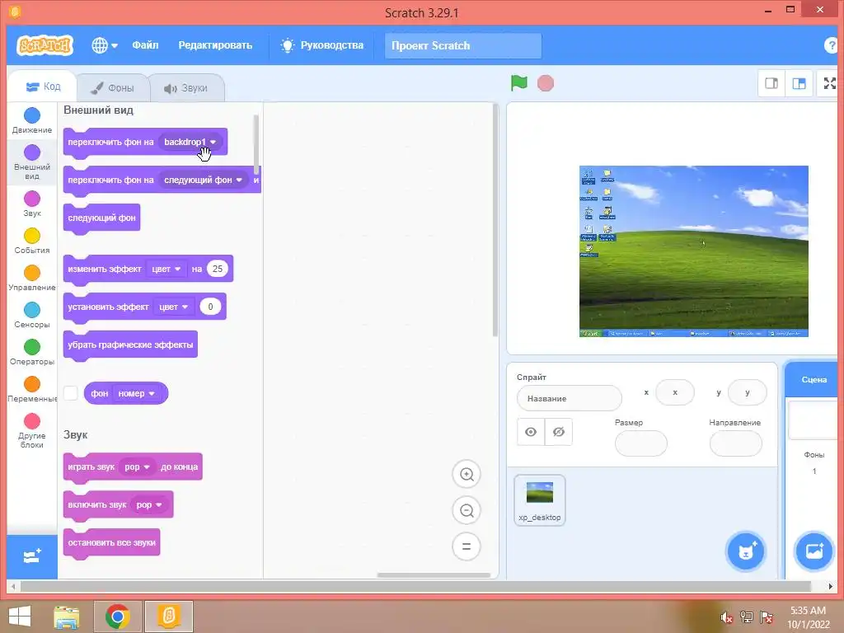This screenshot has height=633, width=844.
Task: Select the xp_desktop sprite thumbnail
Action: tap(539, 500)
